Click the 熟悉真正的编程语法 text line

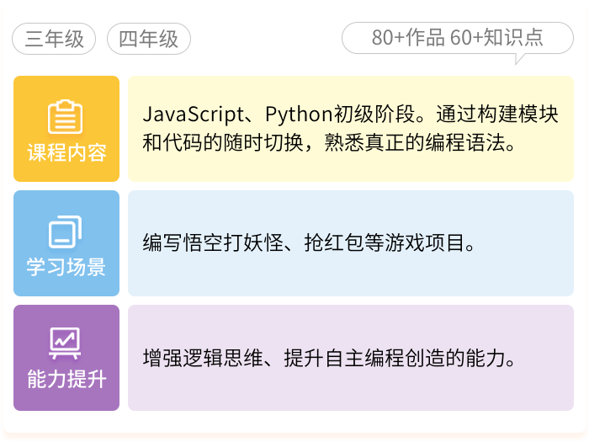tap(419, 143)
